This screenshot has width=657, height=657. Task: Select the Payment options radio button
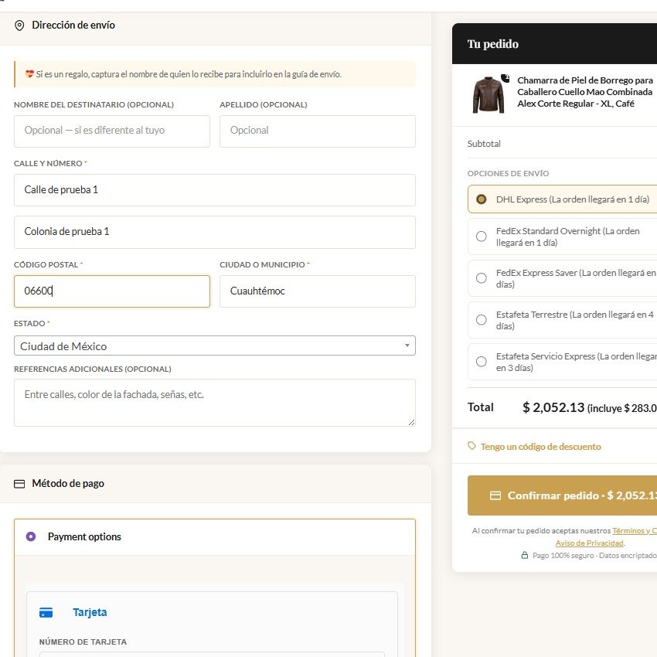[31, 536]
